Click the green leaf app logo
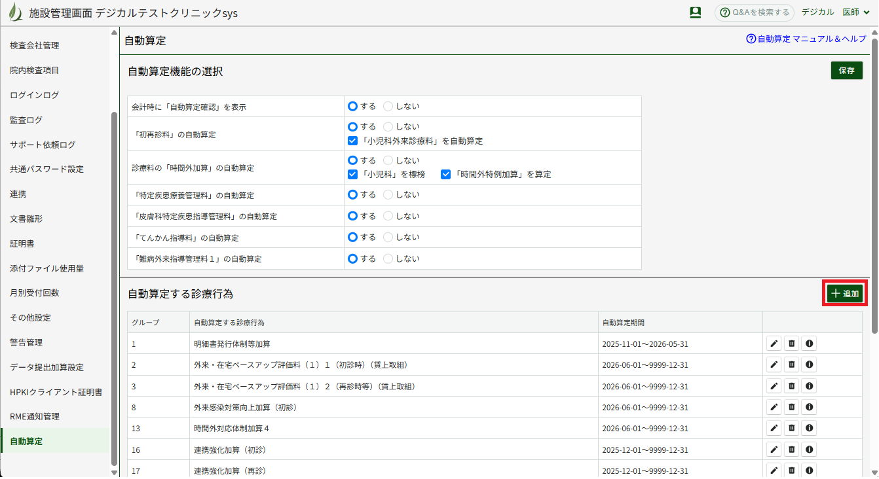 pos(14,12)
